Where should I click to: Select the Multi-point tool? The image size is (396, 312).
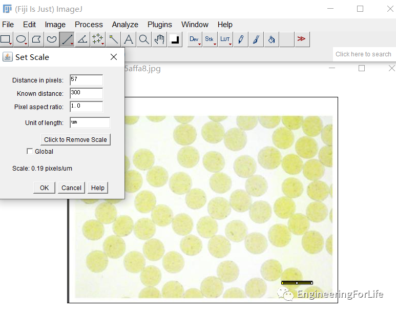(98, 39)
